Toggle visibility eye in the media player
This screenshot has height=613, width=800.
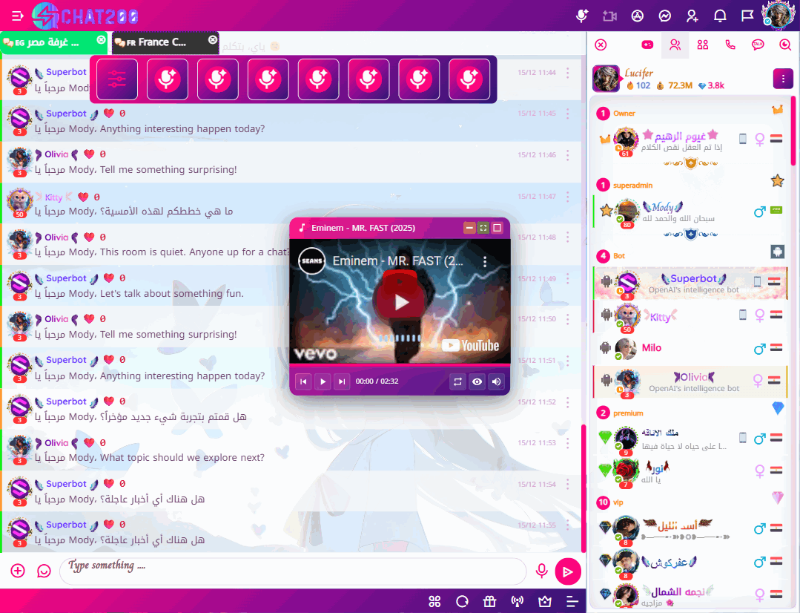pos(476,381)
